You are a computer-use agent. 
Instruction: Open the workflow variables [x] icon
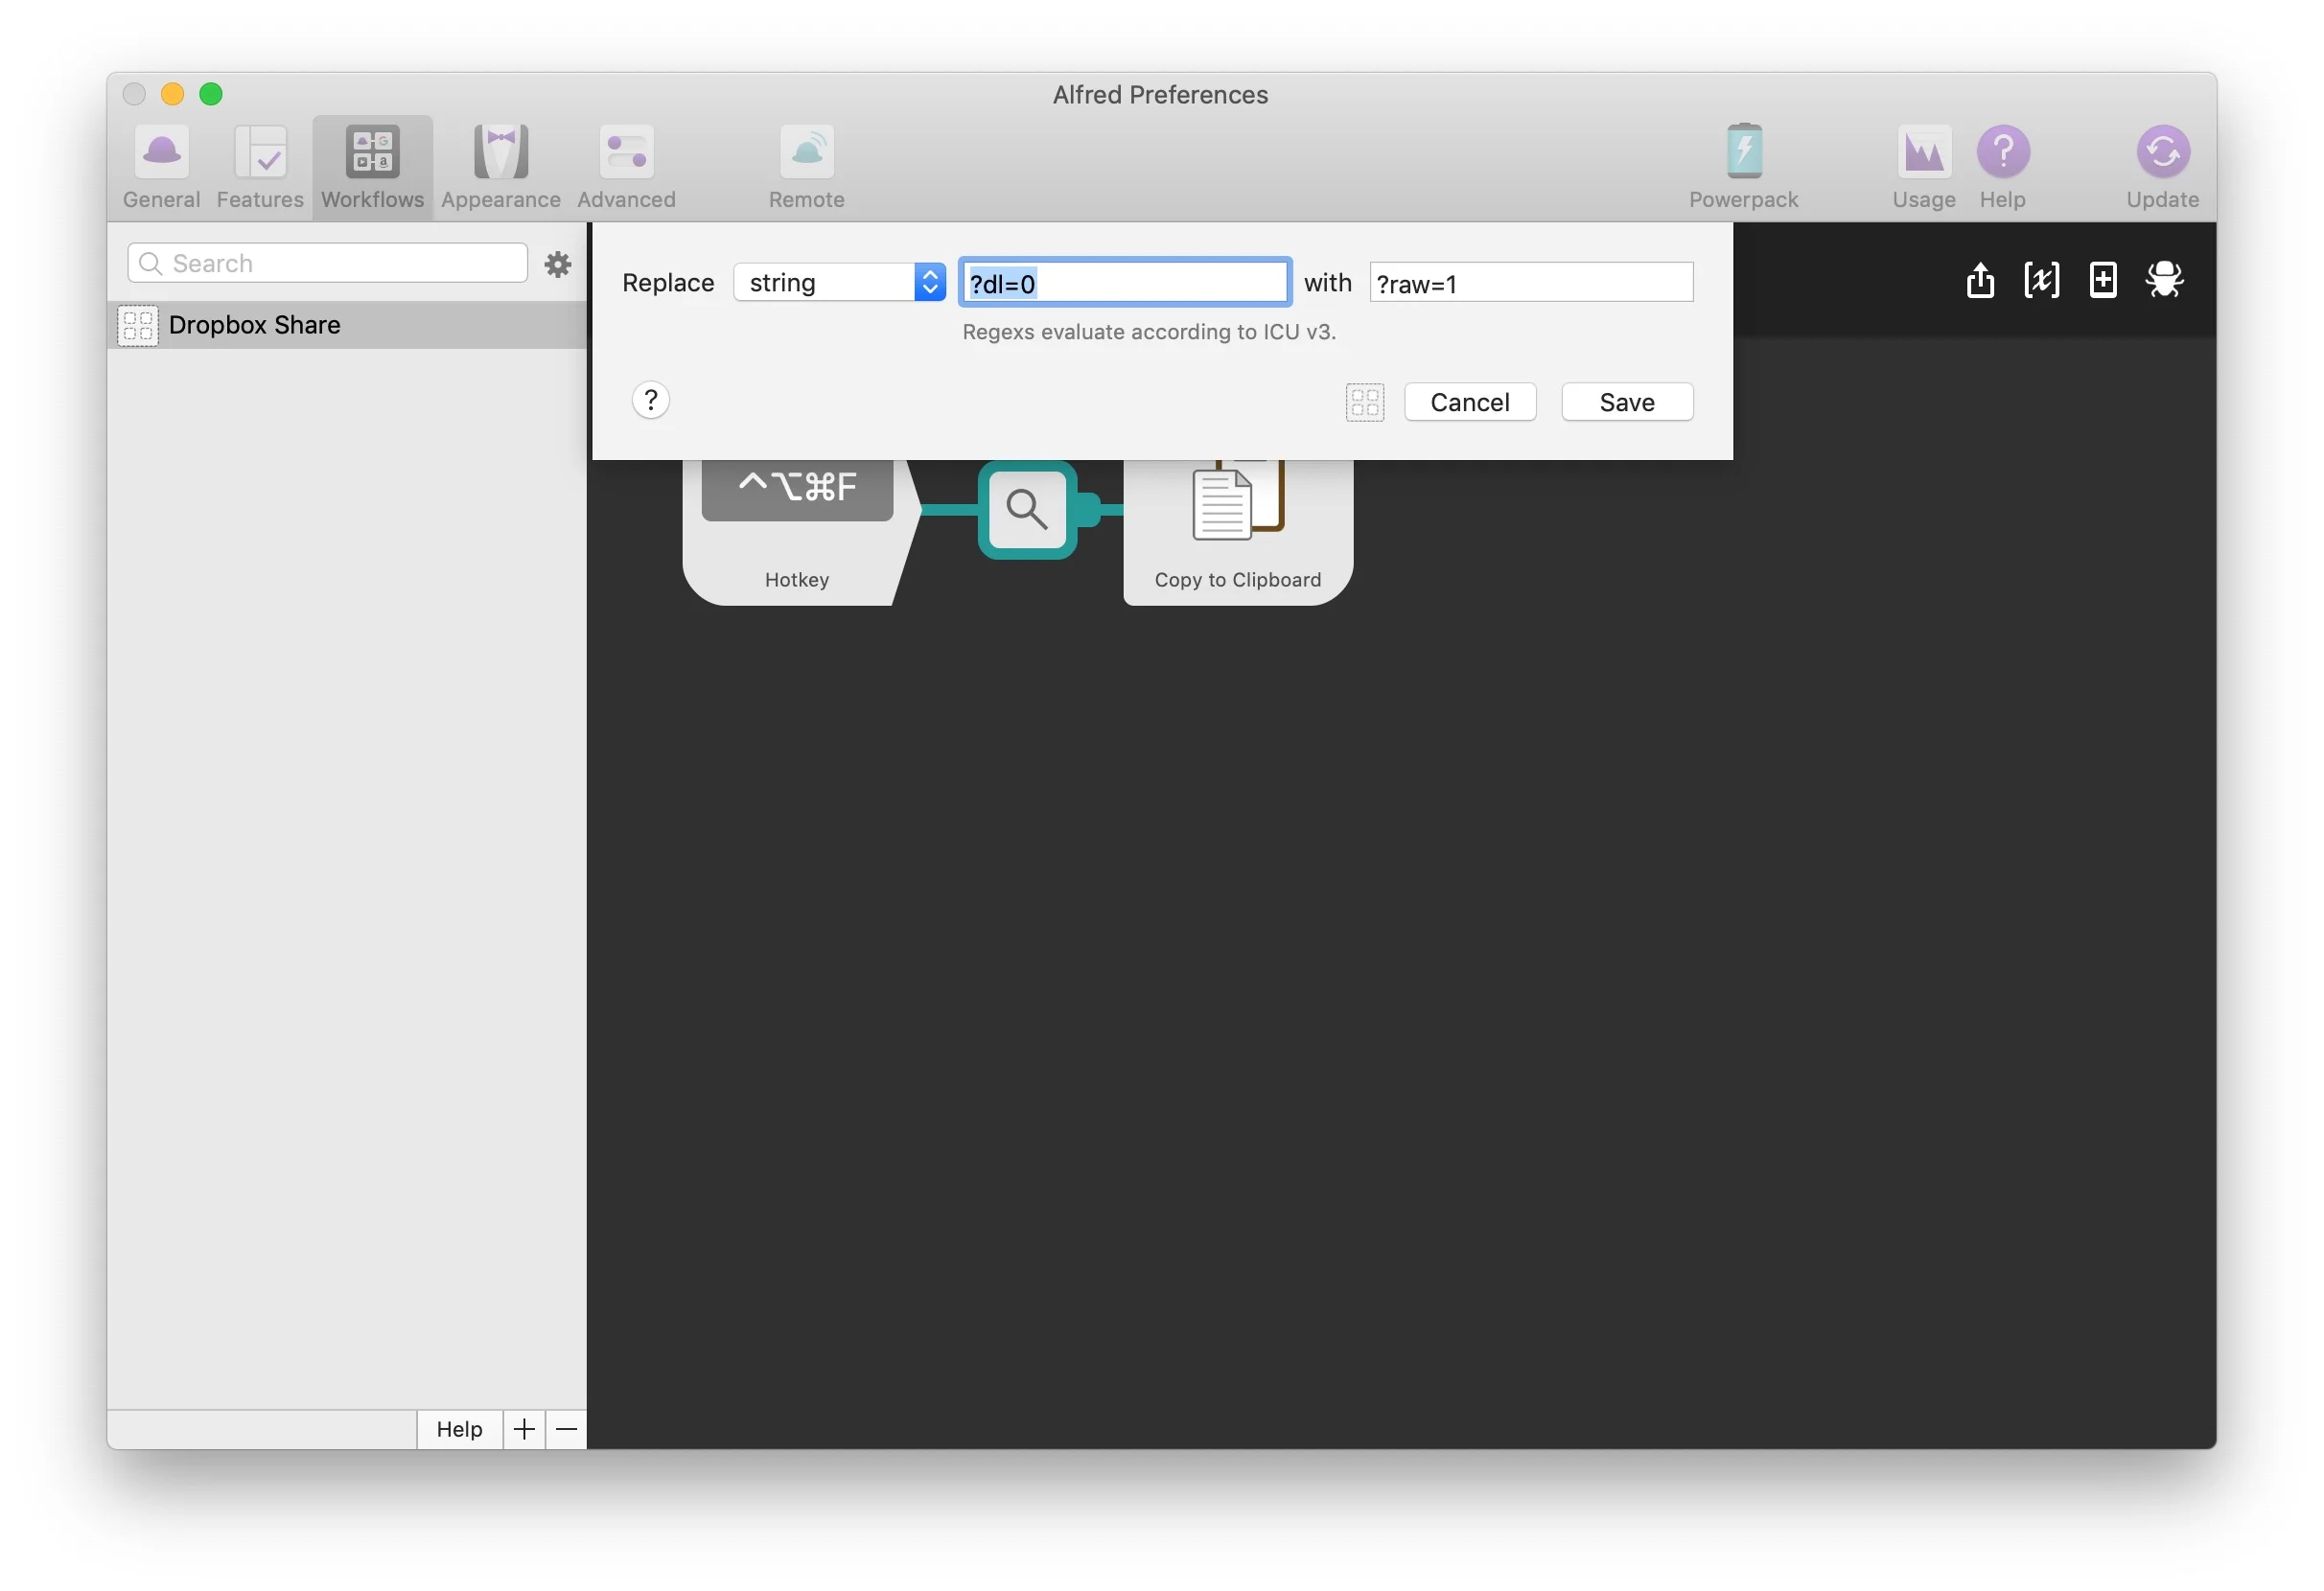2041,280
